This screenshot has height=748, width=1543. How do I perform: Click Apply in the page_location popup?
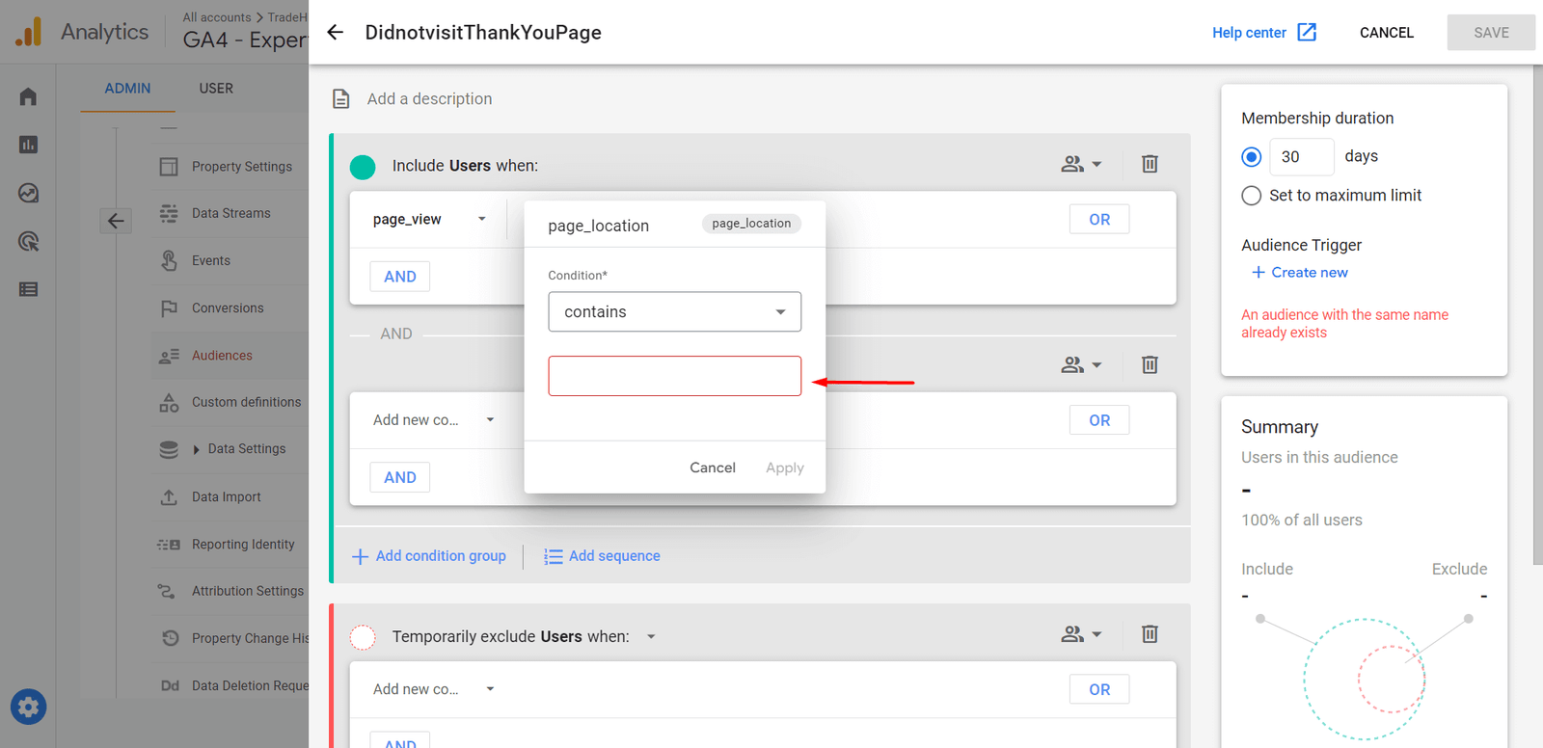pos(785,467)
